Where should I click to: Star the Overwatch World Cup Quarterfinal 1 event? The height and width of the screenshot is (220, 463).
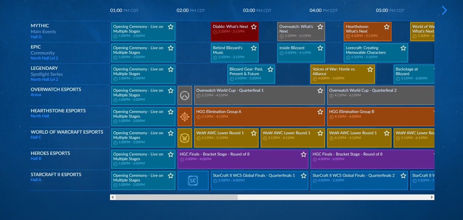(320, 90)
